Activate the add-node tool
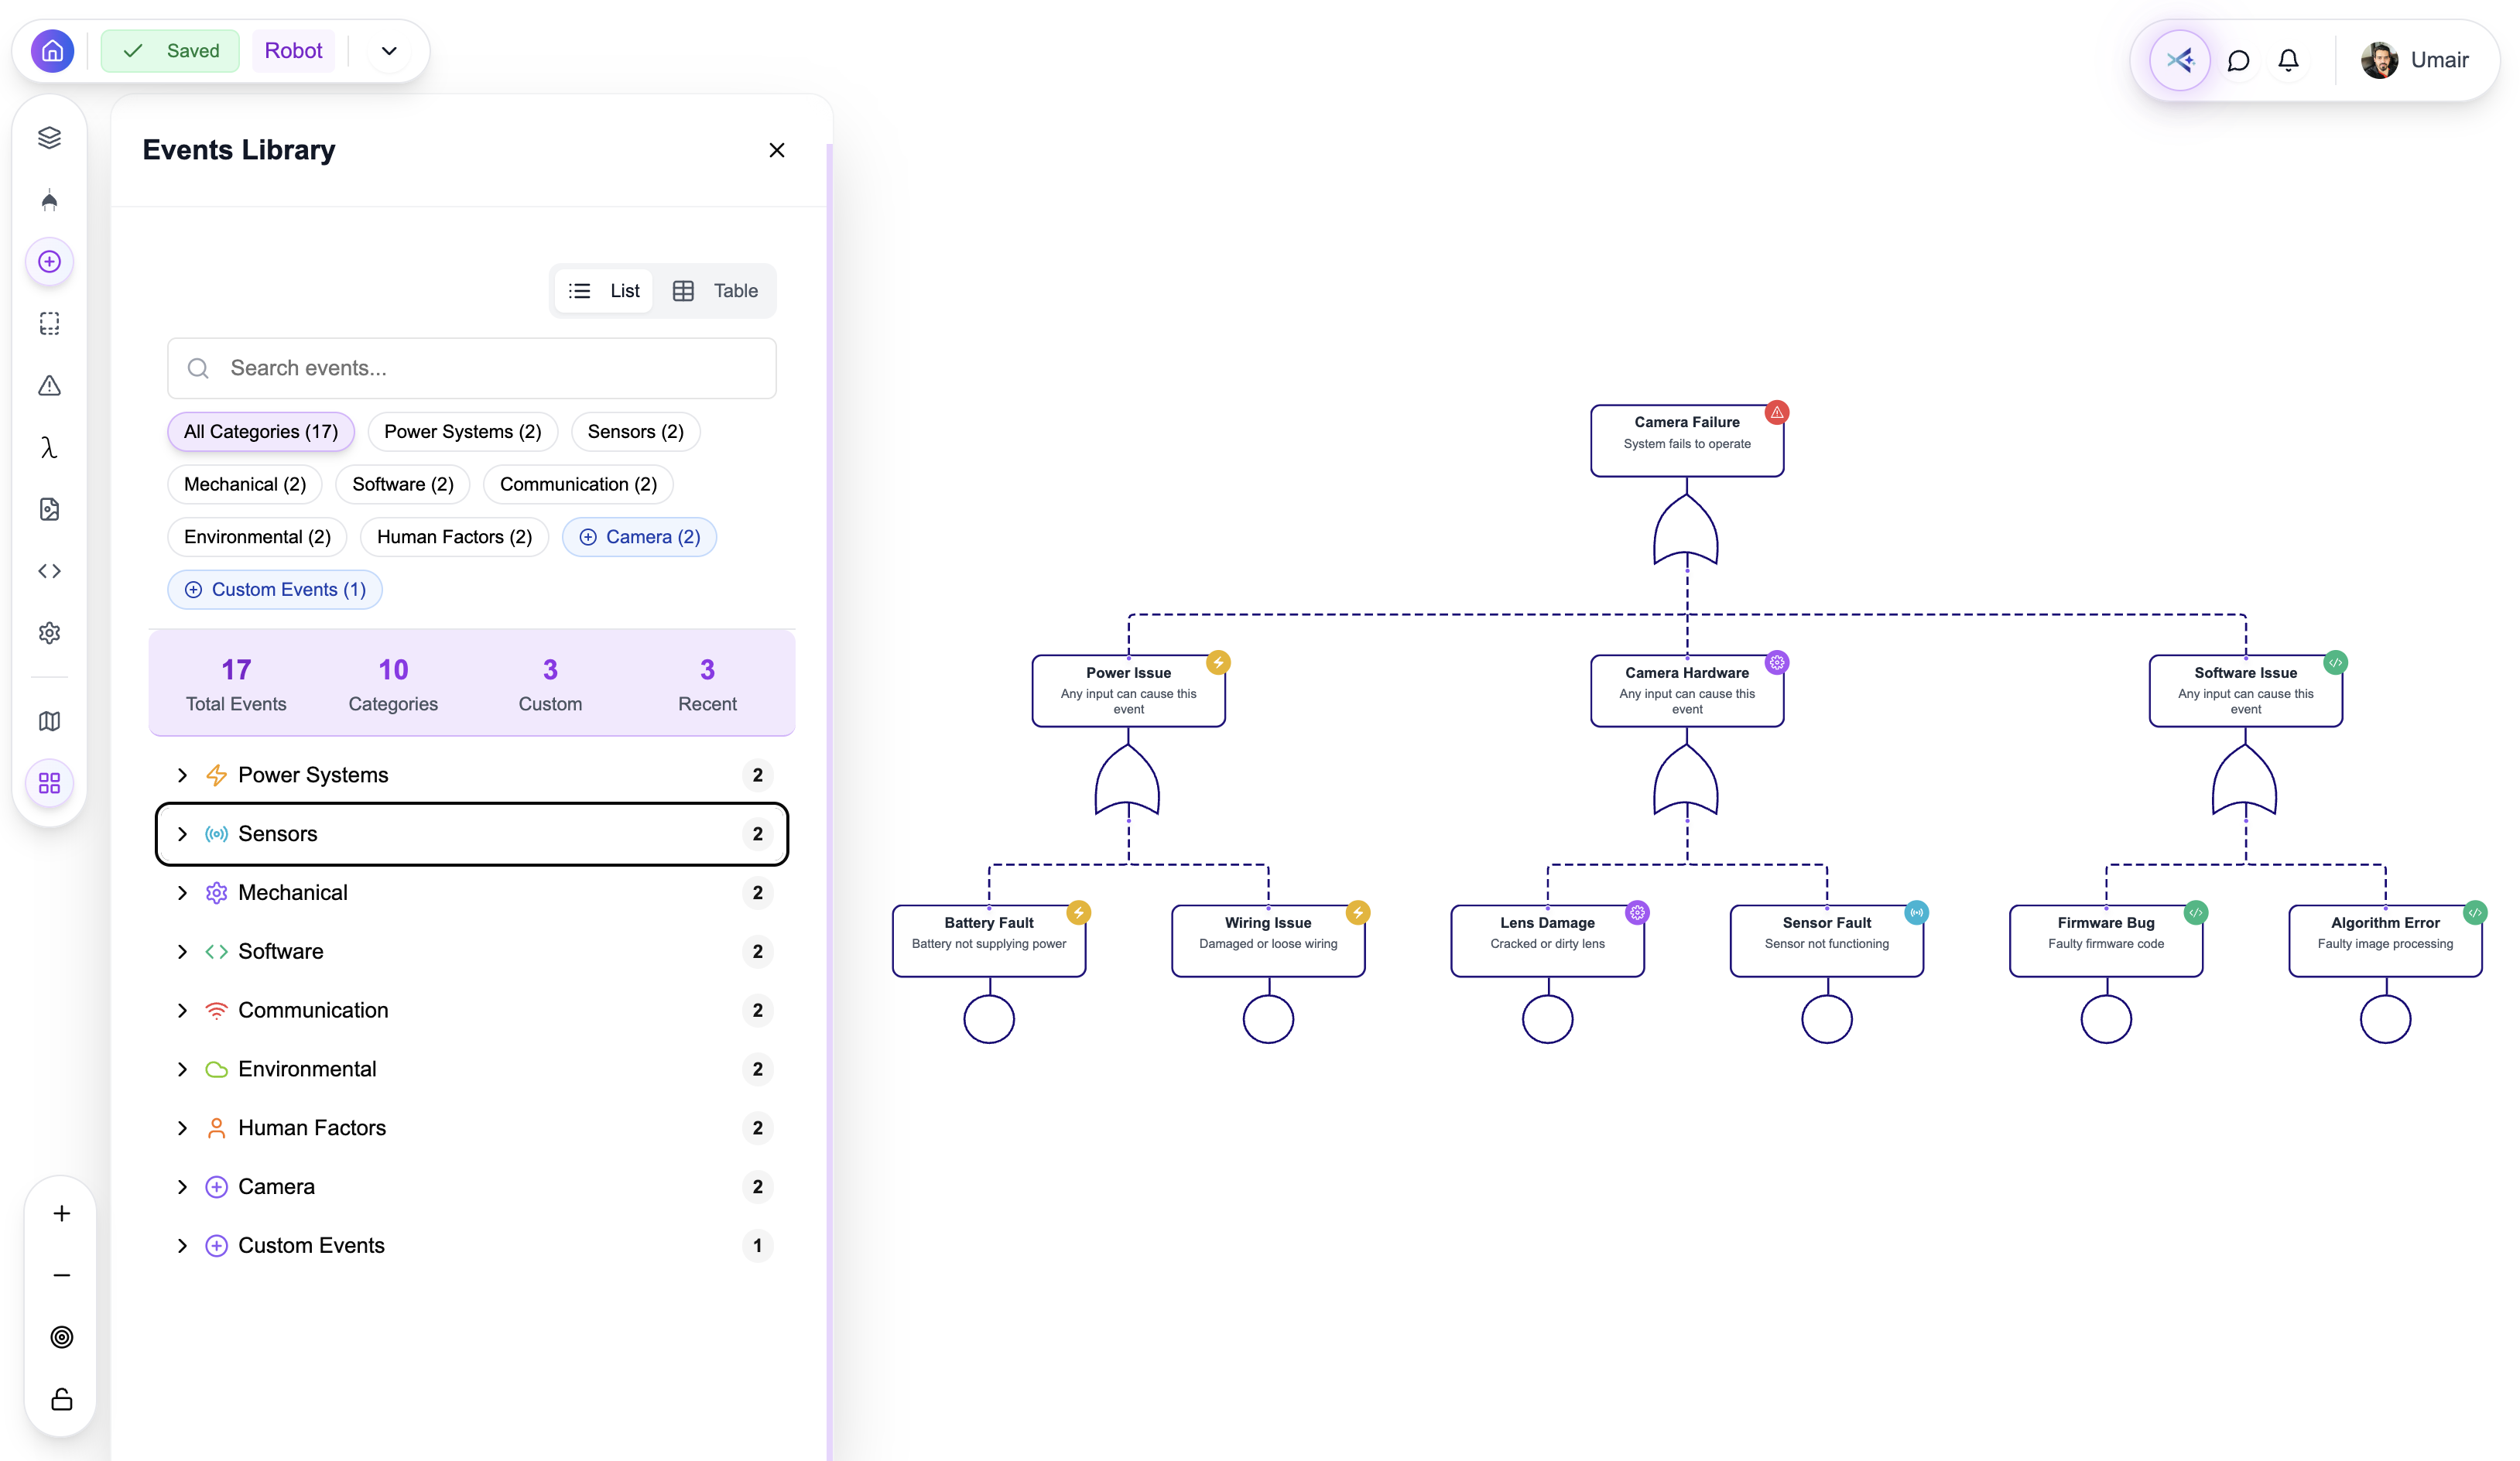 pos(49,261)
